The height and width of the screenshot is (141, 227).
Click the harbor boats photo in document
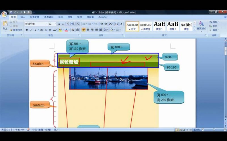(108, 78)
